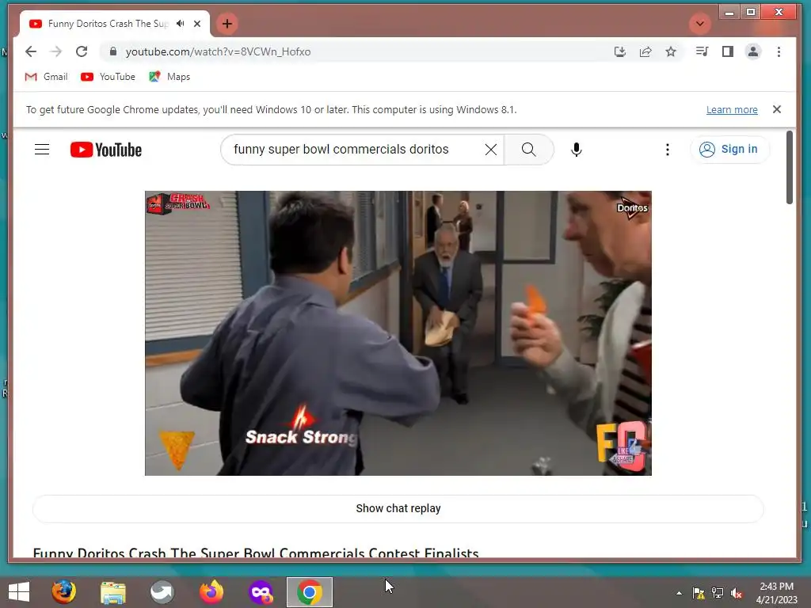Open Action Center flag icon
811x608 pixels.
click(699, 593)
